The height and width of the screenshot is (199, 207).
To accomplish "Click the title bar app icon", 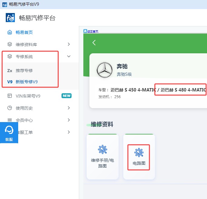I will tap(5, 4).
